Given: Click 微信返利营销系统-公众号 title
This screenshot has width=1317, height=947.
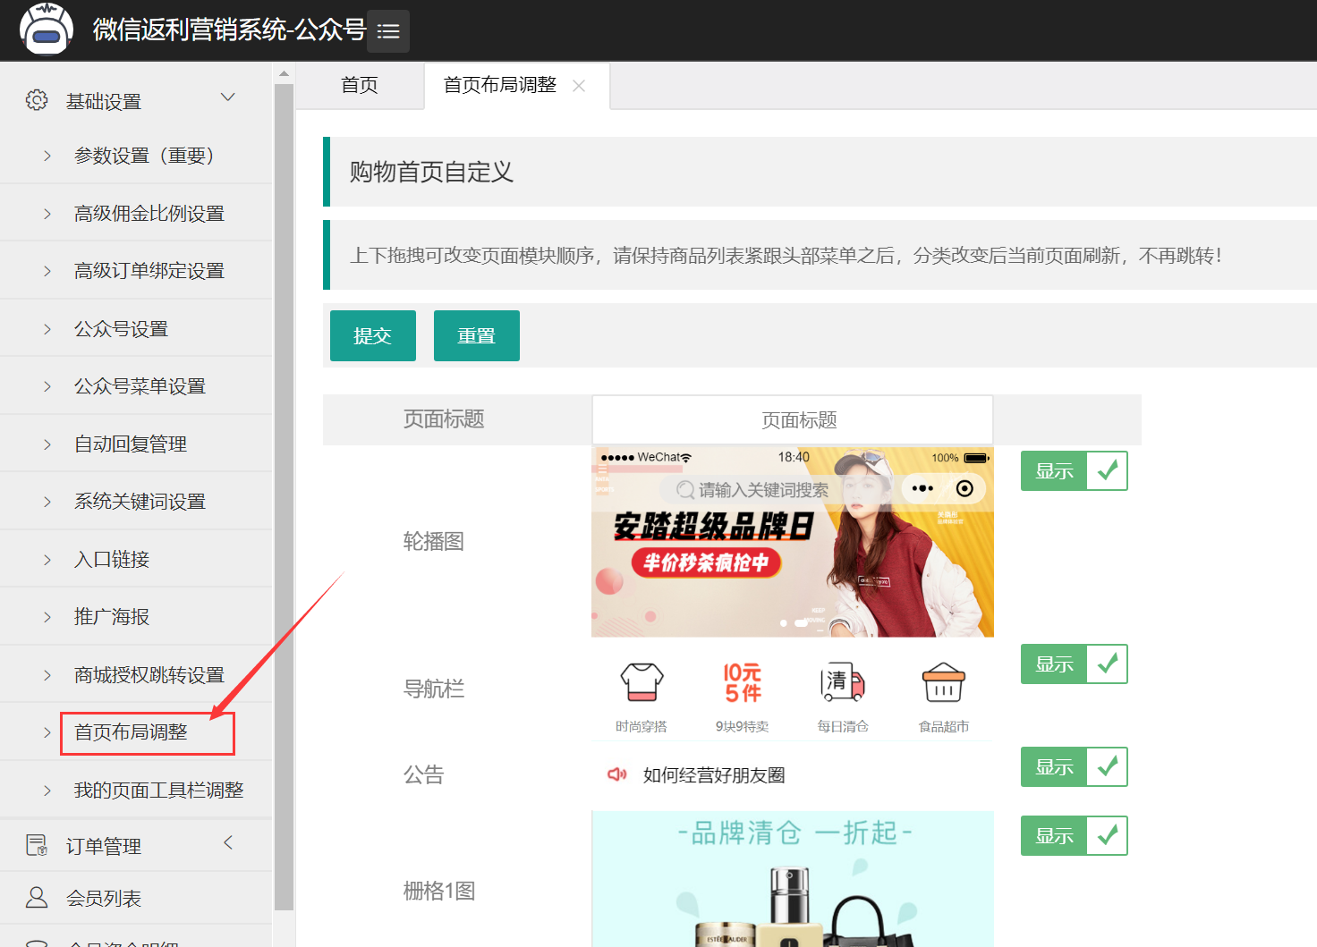Looking at the screenshot, I should 230,30.
